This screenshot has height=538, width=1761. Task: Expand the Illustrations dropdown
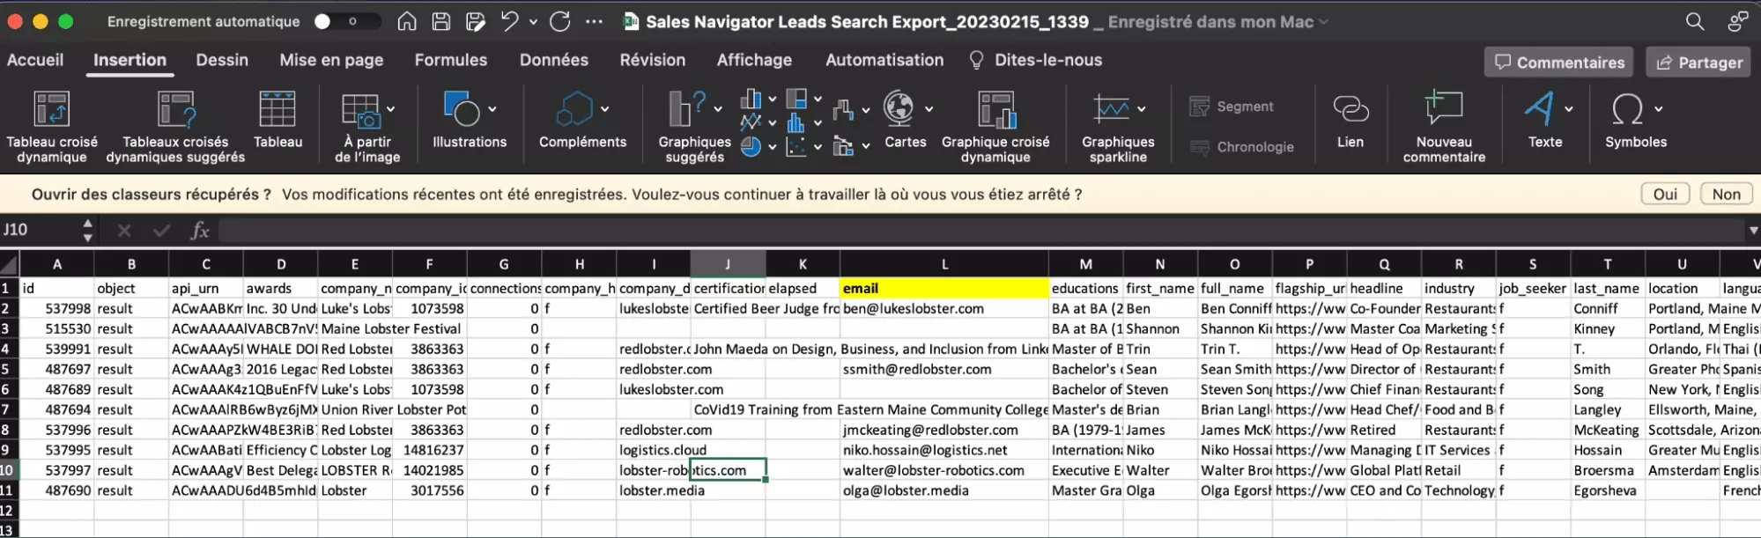(x=492, y=109)
